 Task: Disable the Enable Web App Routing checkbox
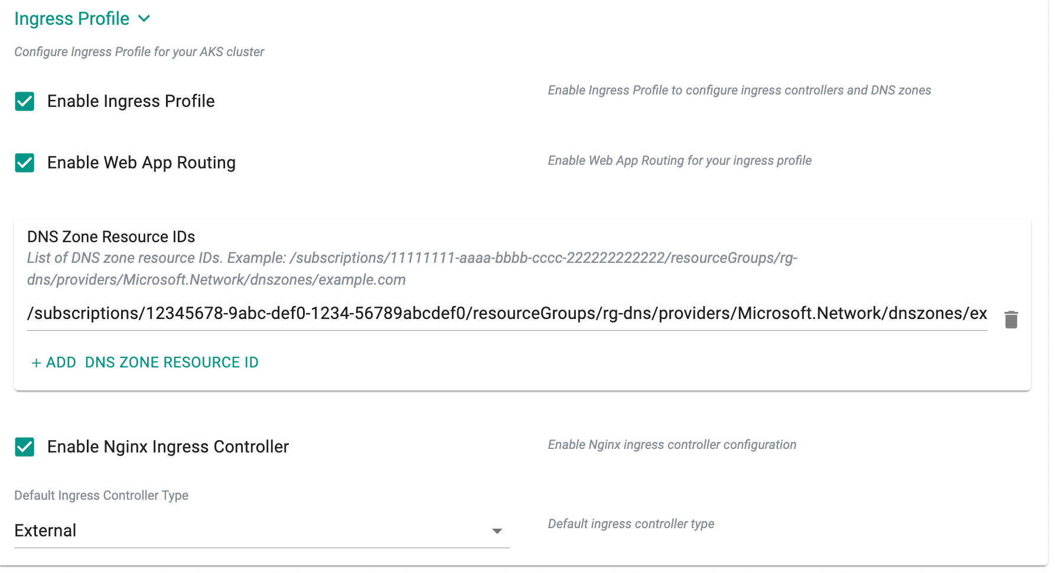coord(25,163)
